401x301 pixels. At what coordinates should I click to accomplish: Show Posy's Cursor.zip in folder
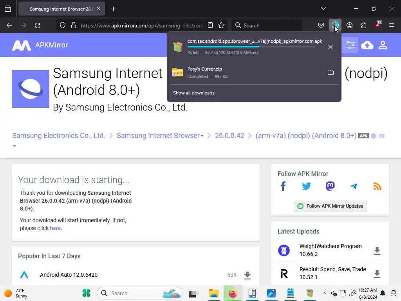(331, 73)
